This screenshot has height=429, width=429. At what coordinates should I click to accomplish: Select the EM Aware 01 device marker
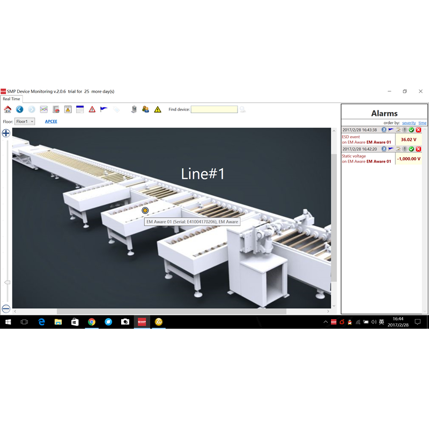pyautogui.click(x=145, y=210)
